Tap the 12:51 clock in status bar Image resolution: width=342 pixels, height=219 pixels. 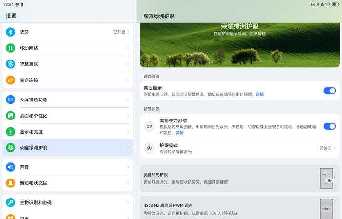click(x=8, y=4)
